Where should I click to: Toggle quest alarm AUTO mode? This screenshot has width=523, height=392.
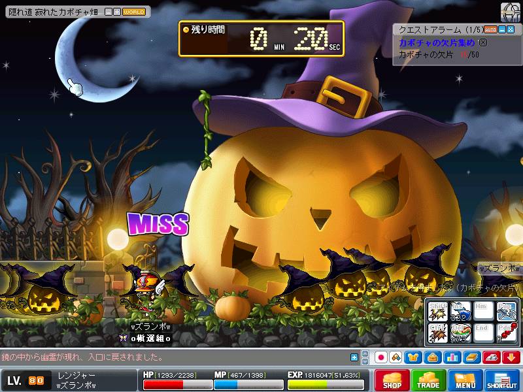click(x=490, y=29)
